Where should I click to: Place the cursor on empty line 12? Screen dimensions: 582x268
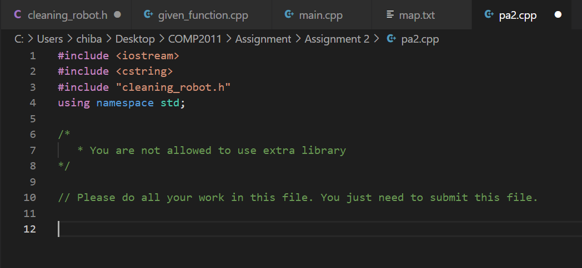tap(319, 229)
